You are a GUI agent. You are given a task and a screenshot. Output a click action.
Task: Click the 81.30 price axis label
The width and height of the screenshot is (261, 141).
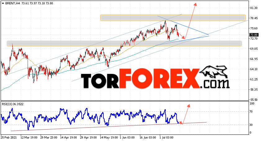pos(254,8)
